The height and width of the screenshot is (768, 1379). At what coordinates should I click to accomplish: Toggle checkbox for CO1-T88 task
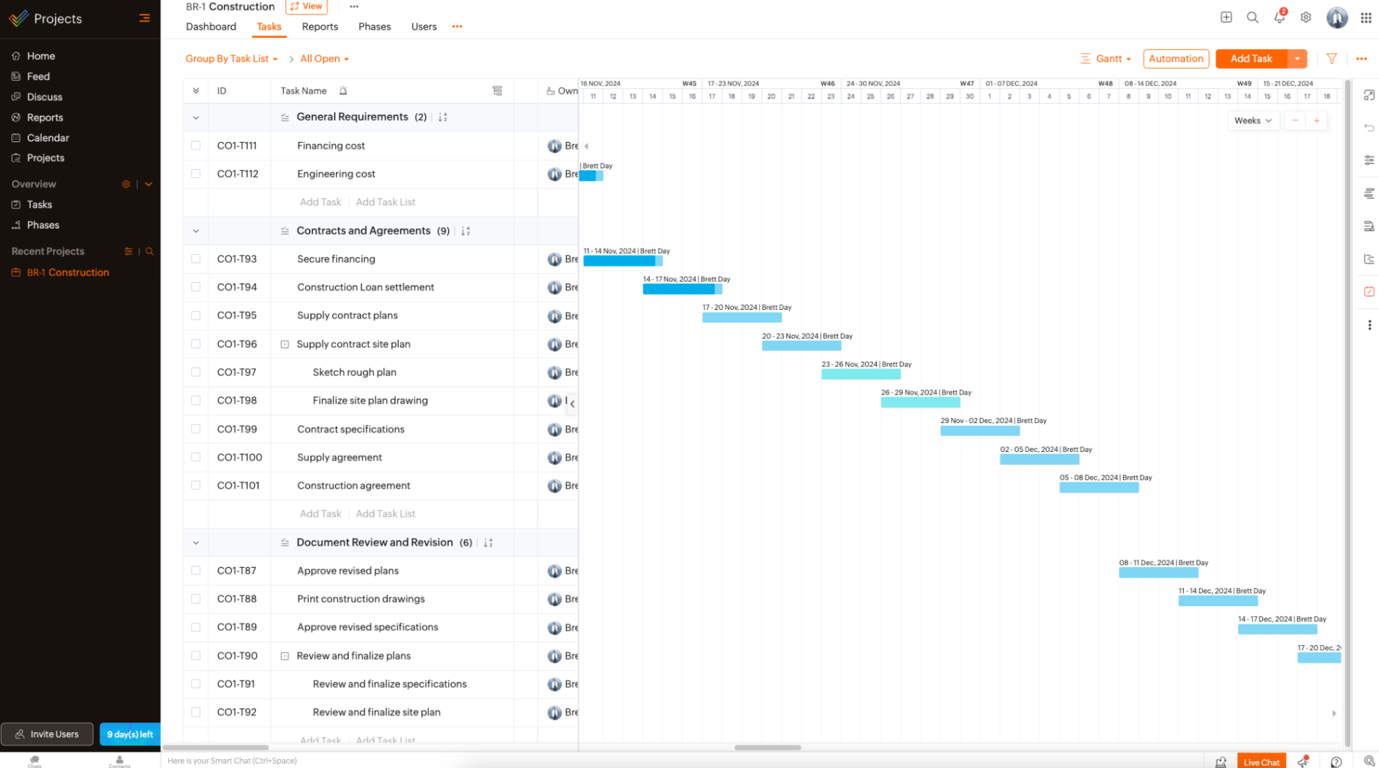196,599
